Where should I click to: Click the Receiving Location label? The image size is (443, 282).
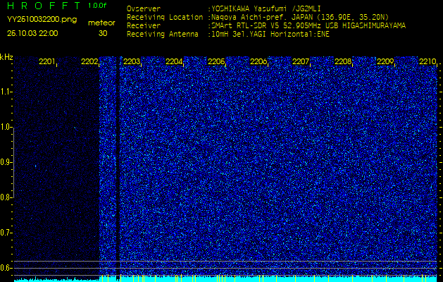(x=165, y=17)
